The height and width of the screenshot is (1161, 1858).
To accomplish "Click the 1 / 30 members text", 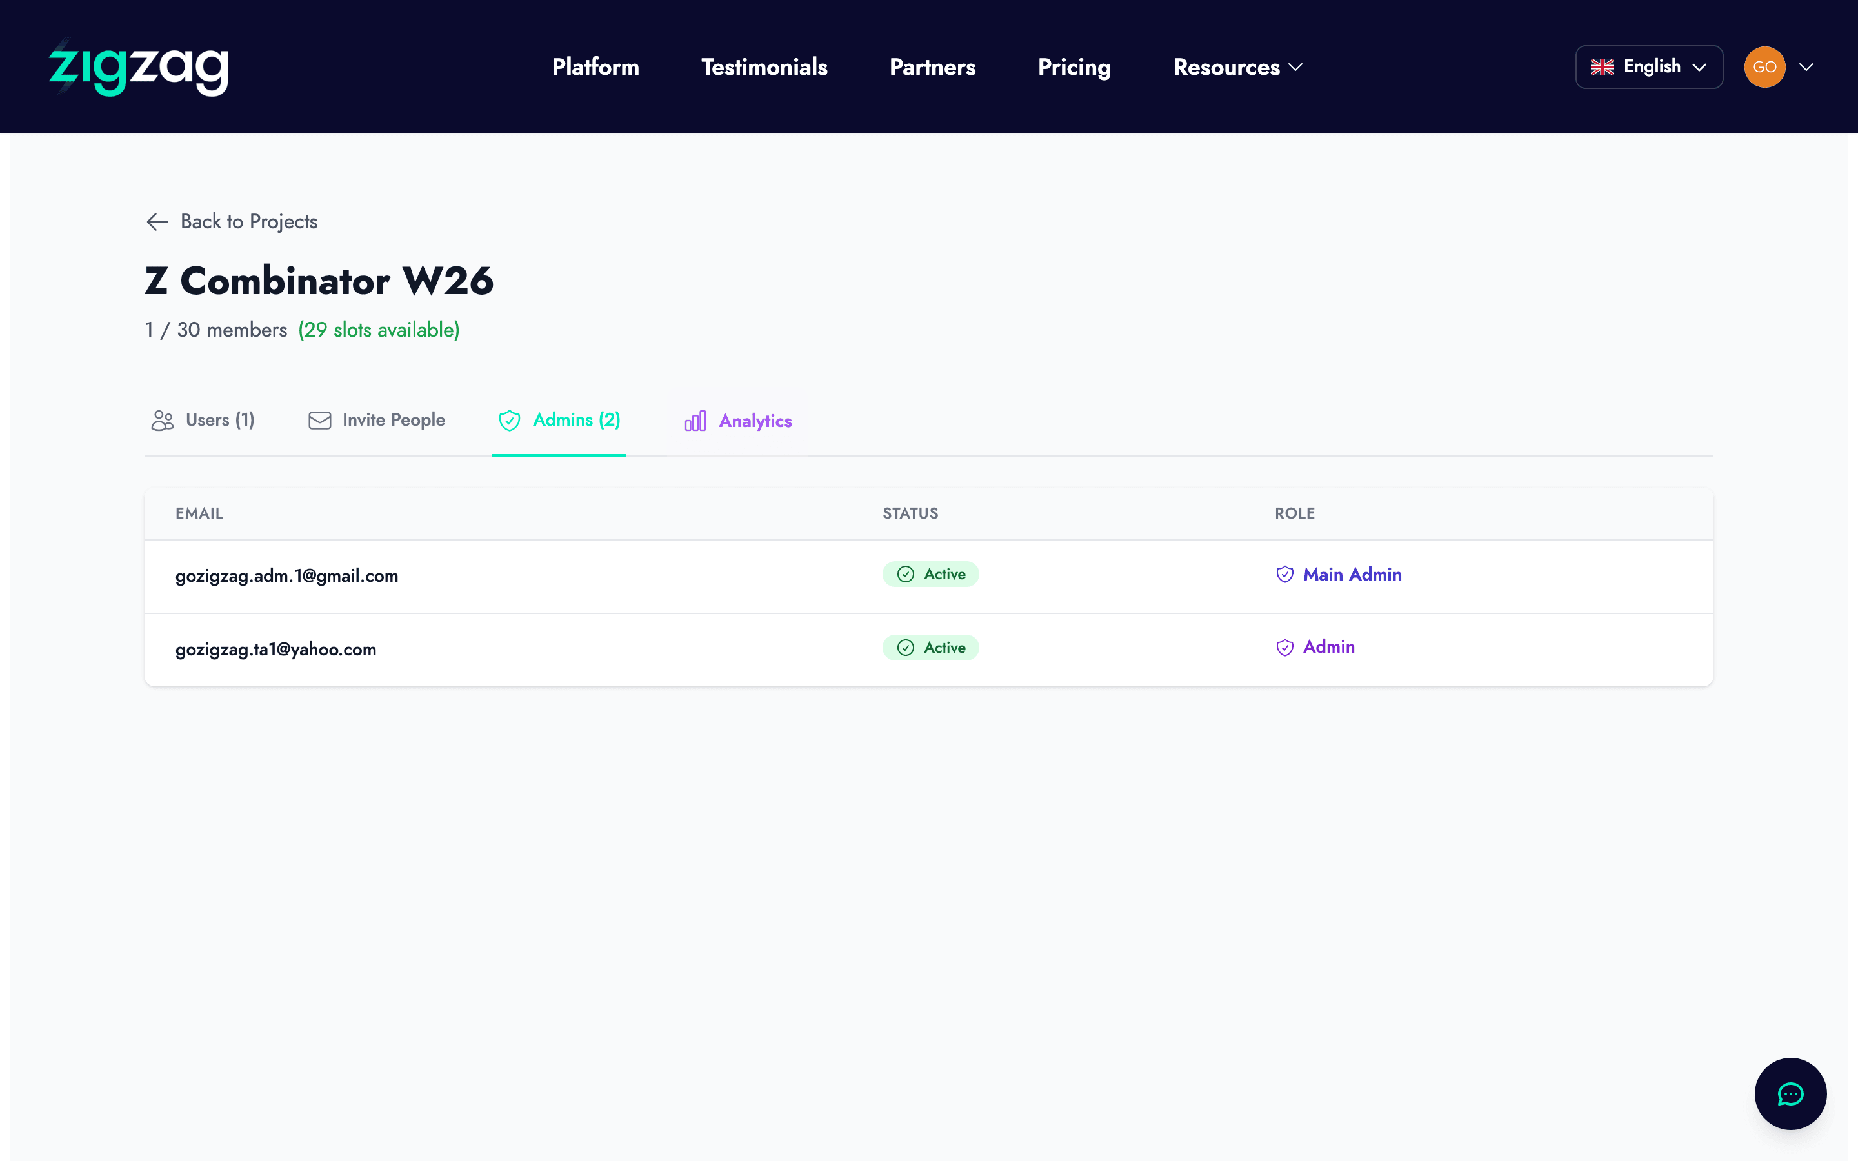I will coord(215,330).
